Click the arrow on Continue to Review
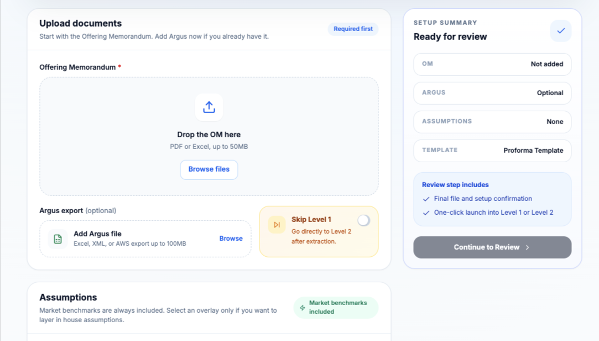The width and height of the screenshot is (599, 341). (x=528, y=247)
